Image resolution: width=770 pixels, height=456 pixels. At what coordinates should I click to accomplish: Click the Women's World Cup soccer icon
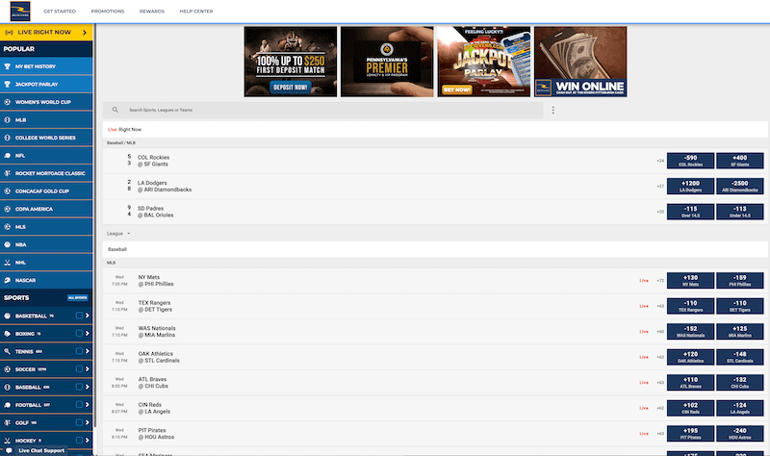tap(8, 102)
